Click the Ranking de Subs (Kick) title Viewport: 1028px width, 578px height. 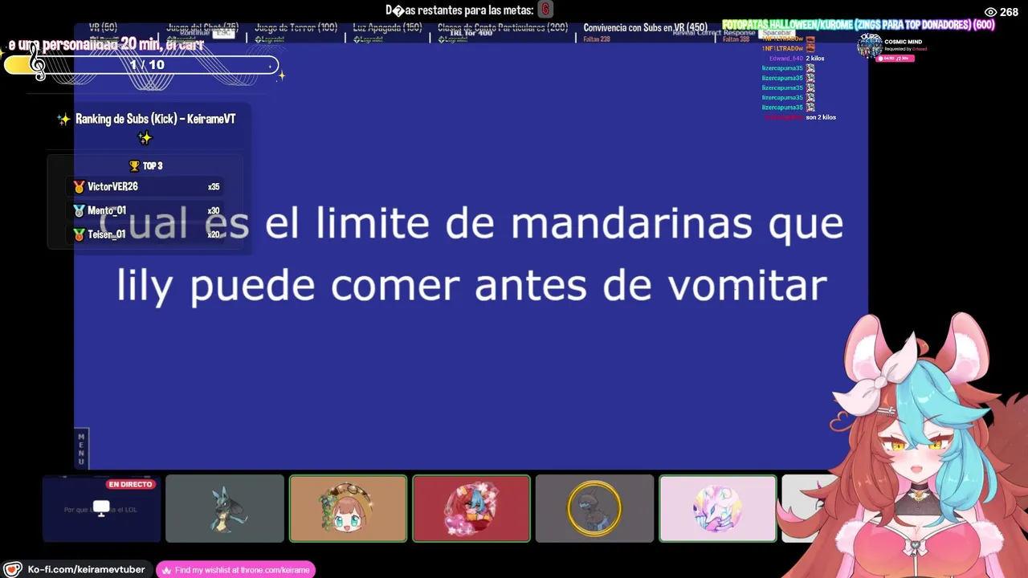click(155, 119)
